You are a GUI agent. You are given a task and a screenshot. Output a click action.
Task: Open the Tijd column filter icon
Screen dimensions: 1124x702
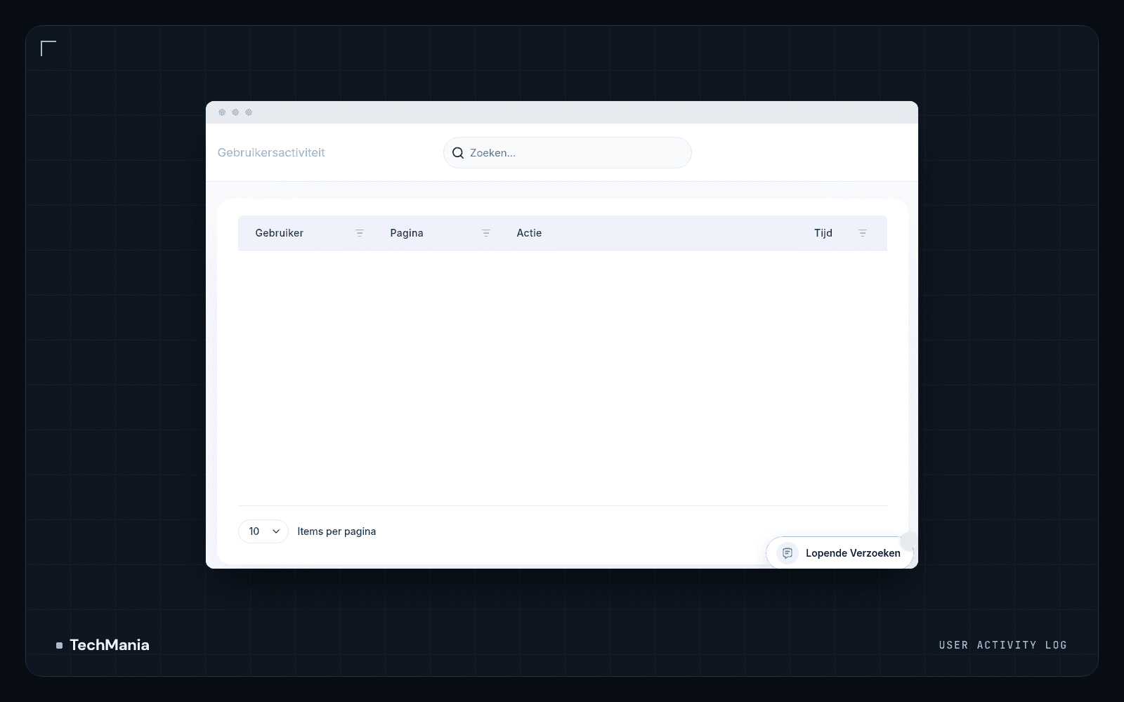(863, 233)
